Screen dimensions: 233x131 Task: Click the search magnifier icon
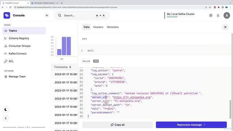pos(60,15)
